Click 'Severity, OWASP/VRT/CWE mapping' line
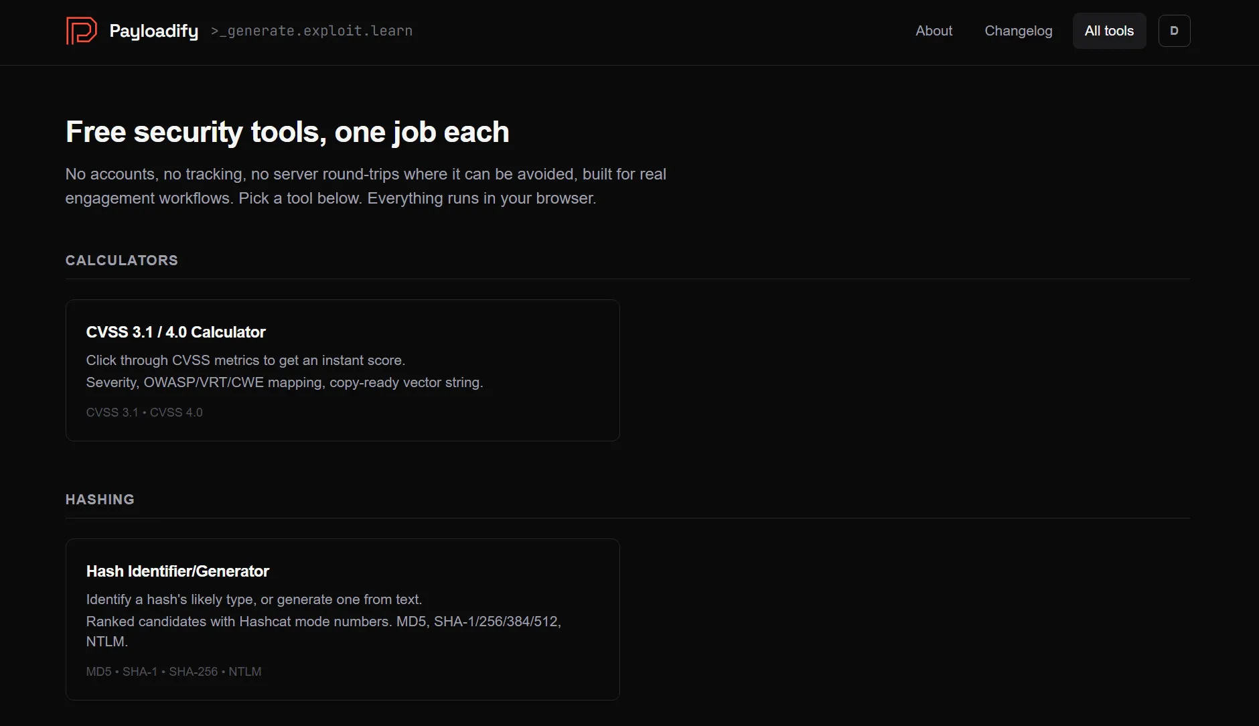The image size is (1259, 726). click(285, 382)
